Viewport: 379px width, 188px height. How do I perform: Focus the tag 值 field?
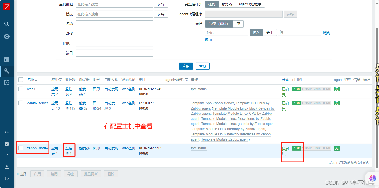tap(300, 32)
